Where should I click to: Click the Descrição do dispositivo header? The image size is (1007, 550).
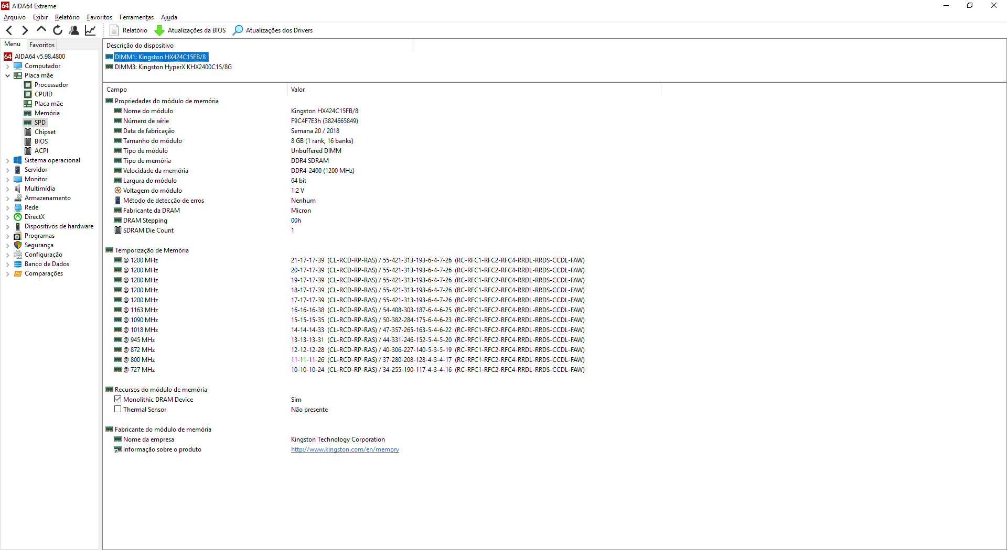point(257,46)
